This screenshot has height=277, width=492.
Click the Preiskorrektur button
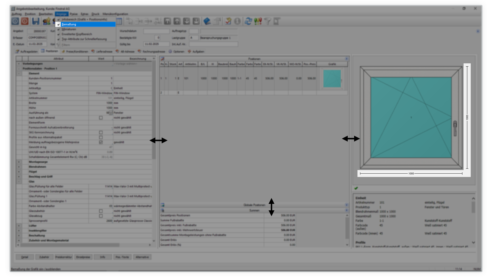pos(64,257)
